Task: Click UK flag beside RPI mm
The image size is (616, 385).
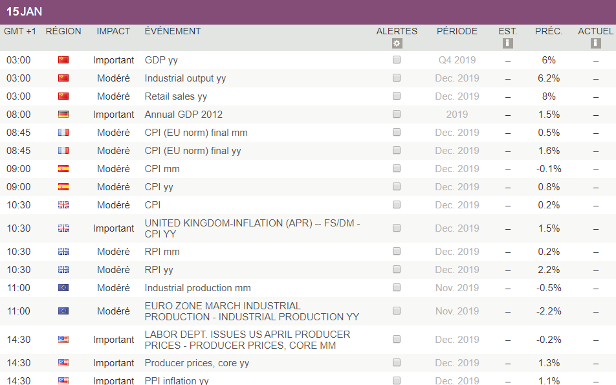Action: (x=63, y=252)
